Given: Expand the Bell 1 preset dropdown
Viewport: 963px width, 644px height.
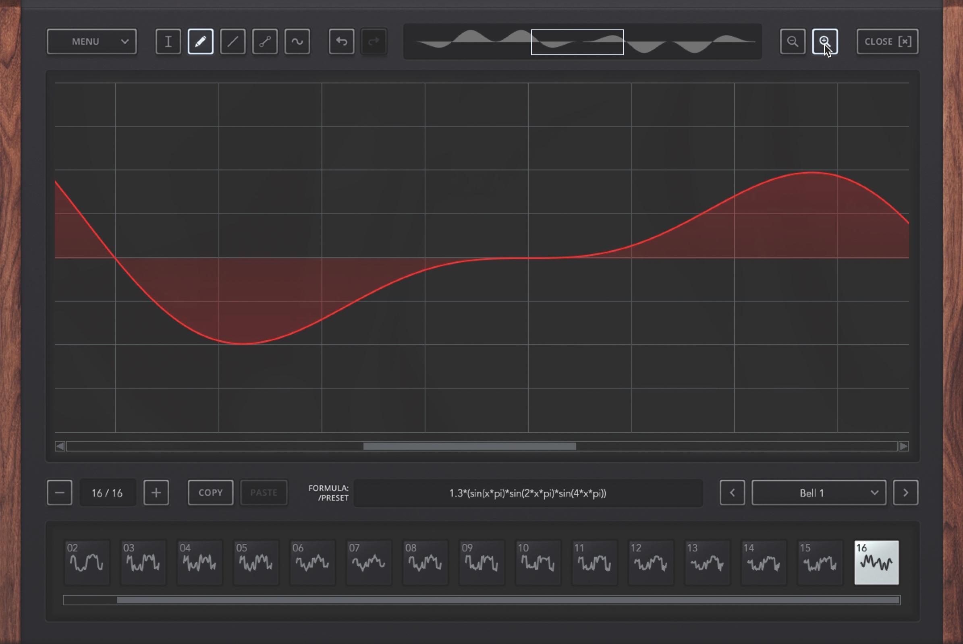Looking at the screenshot, I should click(x=818, y=493).
